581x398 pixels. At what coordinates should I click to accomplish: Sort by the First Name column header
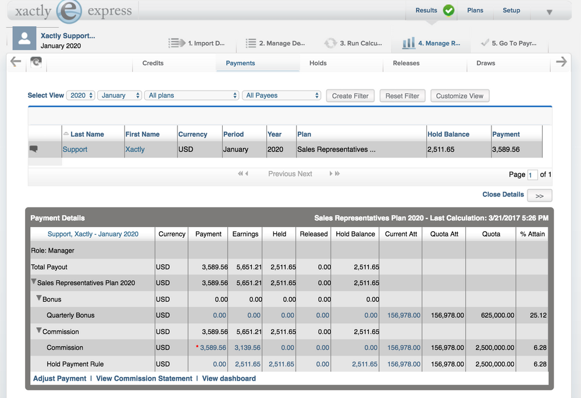click(142, 134)
